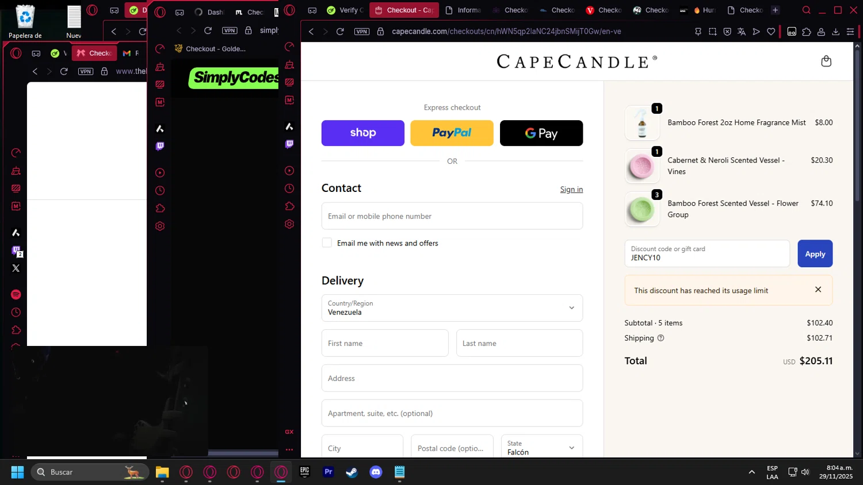Viewport: 863px width, 485px height.
Task: Open Aria AI in the CapeCandle window sidebar
Action: (289, 126)
